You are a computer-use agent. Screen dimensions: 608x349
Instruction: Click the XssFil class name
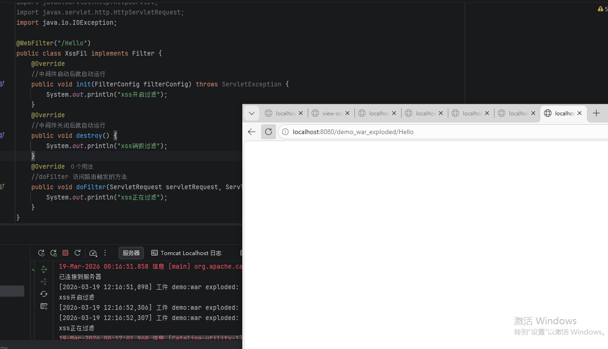[x=76, y=53]
